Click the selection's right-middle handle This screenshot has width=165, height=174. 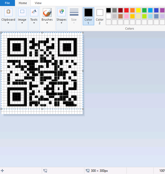coord(83,71)
